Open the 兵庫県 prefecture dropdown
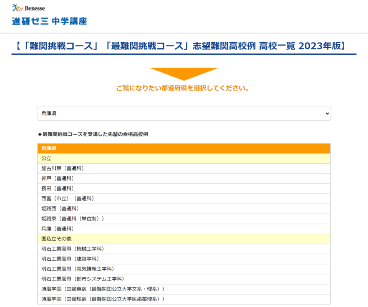This screenshot has width=368, height=307. (x=184, y=113)
